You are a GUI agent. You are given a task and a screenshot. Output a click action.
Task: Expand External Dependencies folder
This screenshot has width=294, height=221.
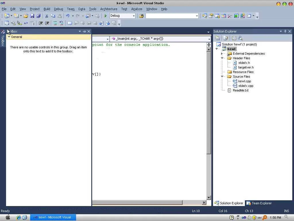coord(222,54)
